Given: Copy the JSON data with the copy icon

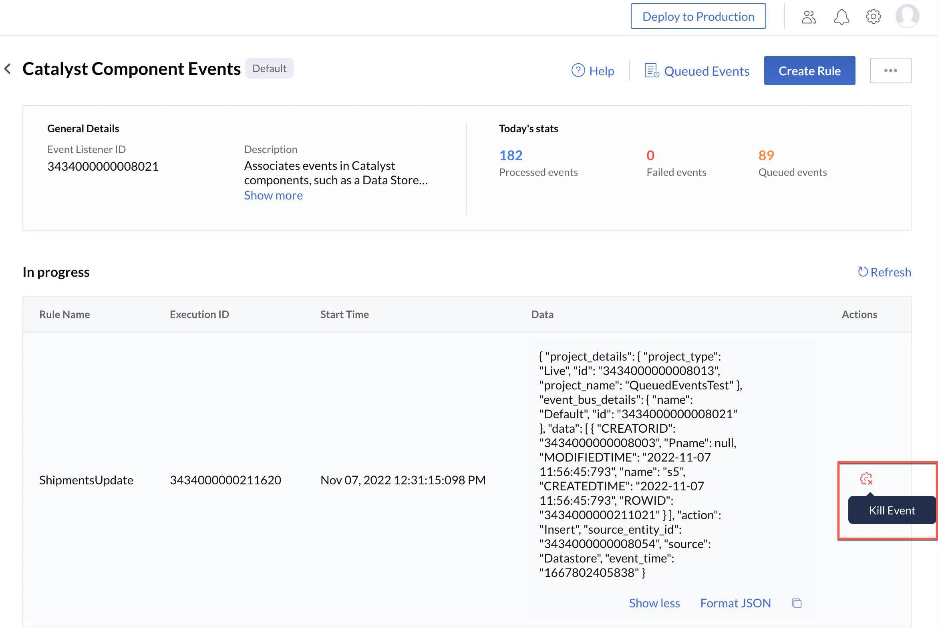Looking at the screenshot, I should (x=796, y=603).
